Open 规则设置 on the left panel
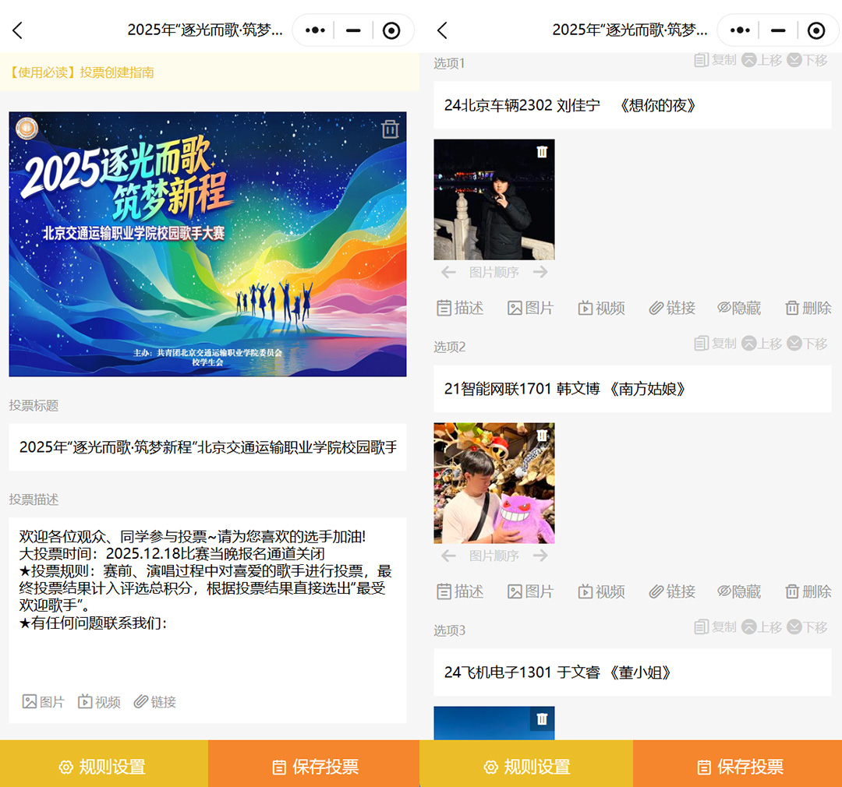The width and height of the screenshot is (842, 787). click(103, 767)
